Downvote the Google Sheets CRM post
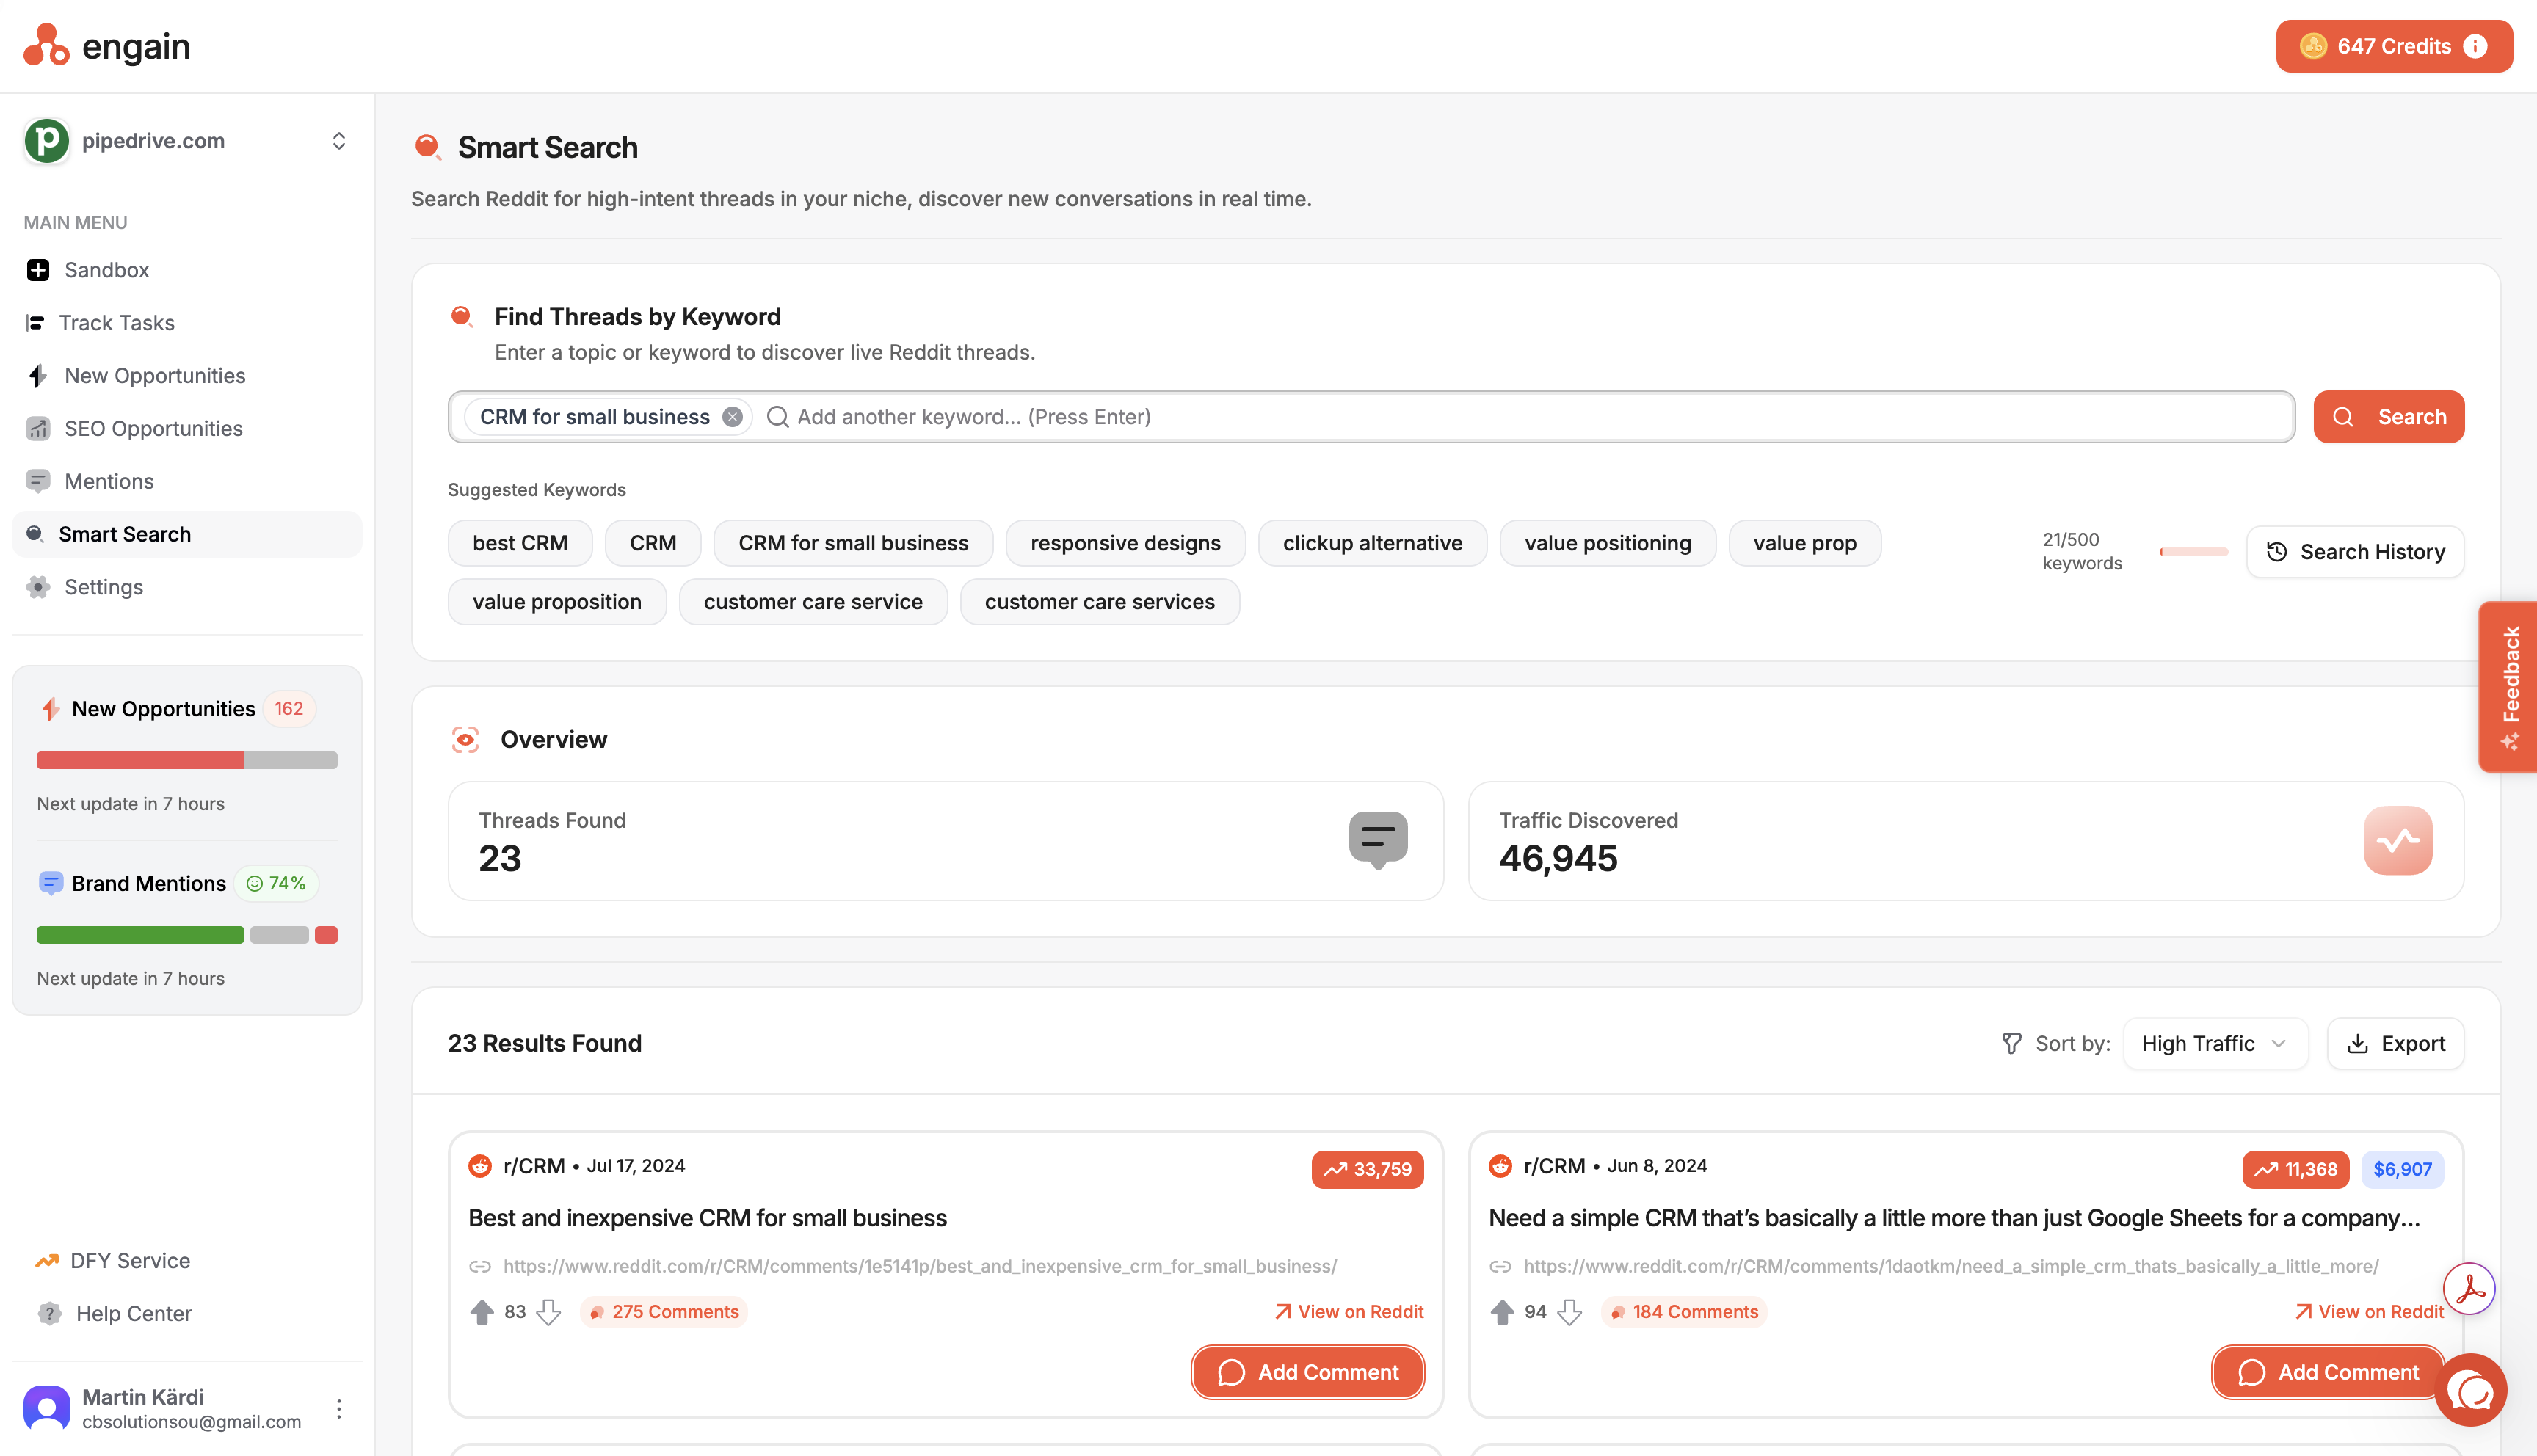 (1570, 1312)
